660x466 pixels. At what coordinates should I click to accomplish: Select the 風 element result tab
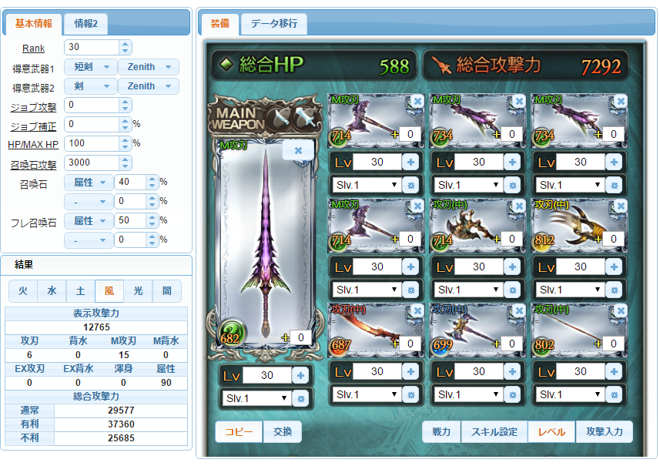point(109,291)
